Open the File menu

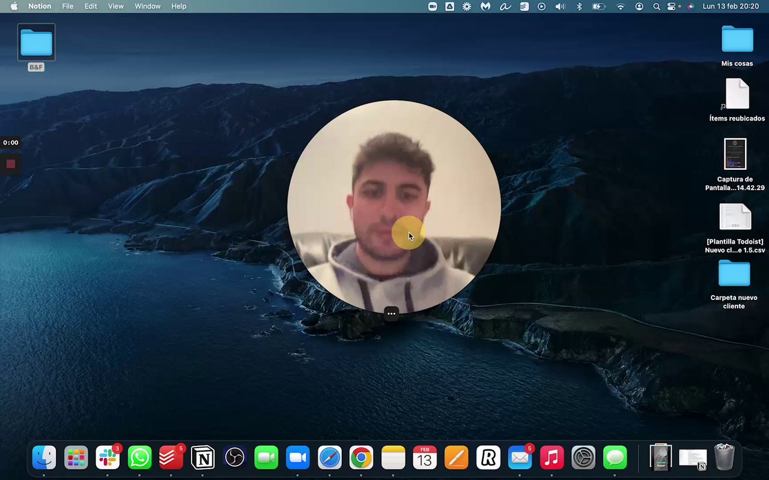[x=68, y=6]
